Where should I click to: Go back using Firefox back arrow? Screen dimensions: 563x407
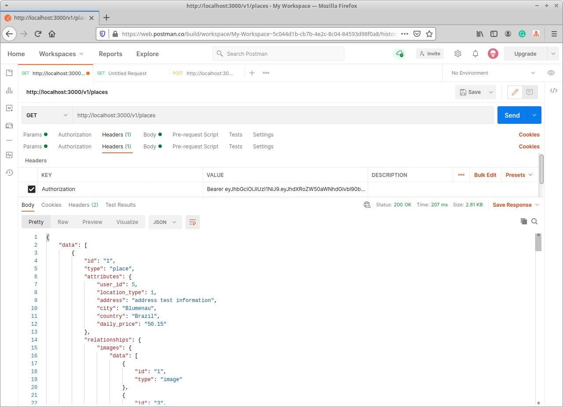tap(9, 34)
